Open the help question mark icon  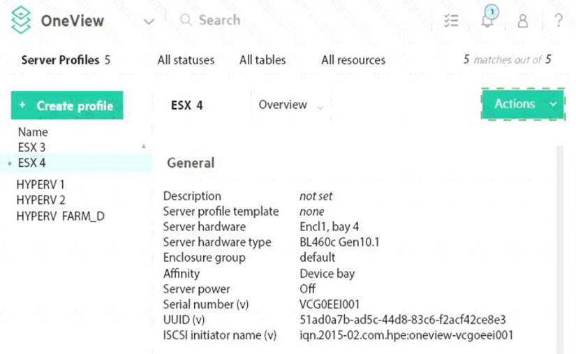558,21
